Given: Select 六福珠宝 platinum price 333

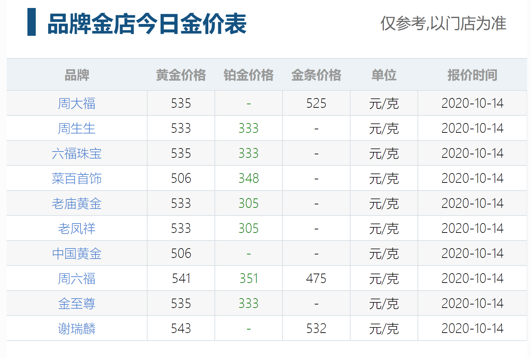Looking at the screenshot, I should click(x=248, y=153).
